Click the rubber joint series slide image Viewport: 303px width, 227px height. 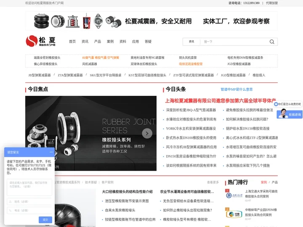91,133
